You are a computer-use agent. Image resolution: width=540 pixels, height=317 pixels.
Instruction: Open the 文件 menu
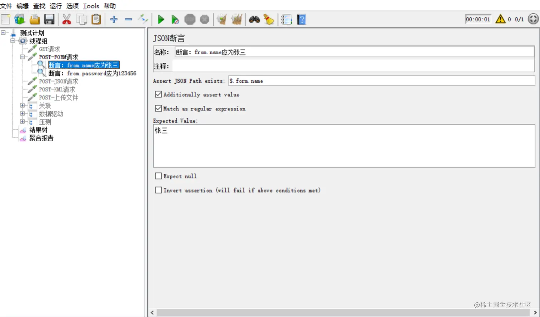6,6
